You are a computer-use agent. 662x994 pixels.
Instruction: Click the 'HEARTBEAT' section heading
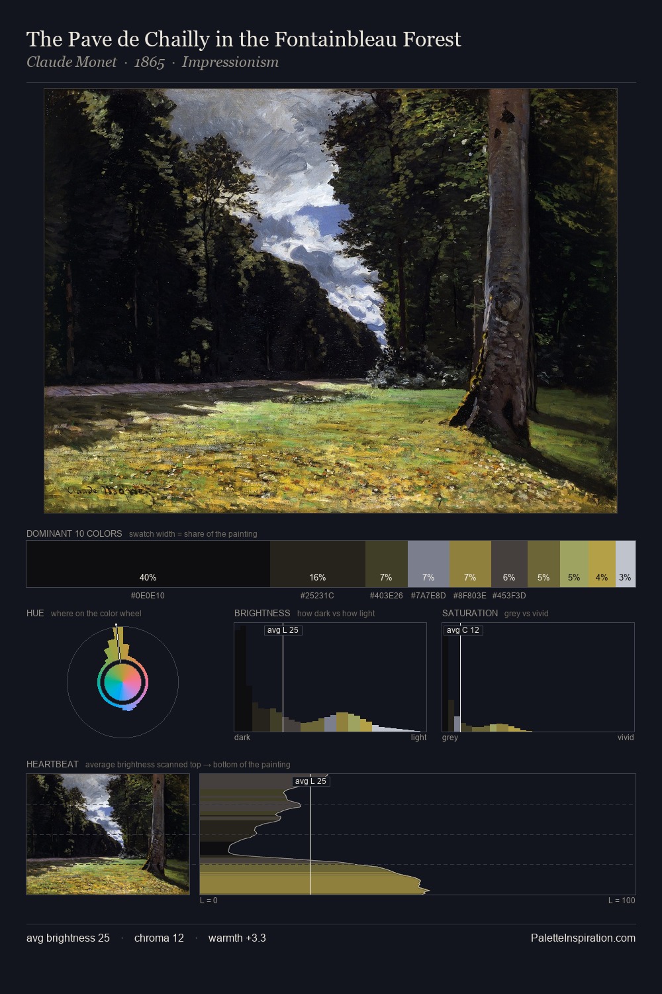click(x=52, y=764)
